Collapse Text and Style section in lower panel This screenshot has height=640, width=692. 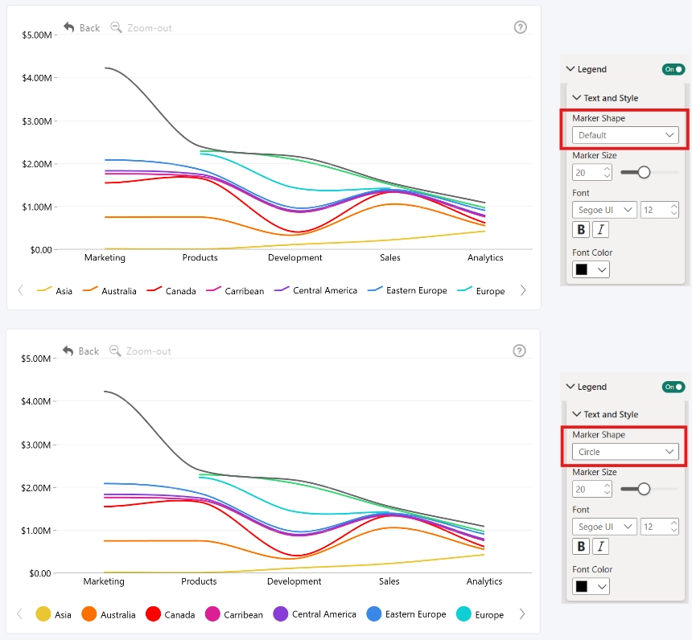point(576,414)
